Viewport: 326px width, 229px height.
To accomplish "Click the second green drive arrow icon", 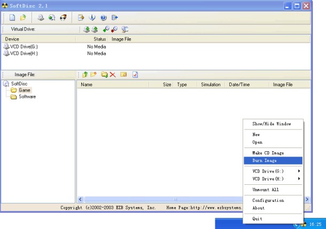I will (x=95, y=29).
